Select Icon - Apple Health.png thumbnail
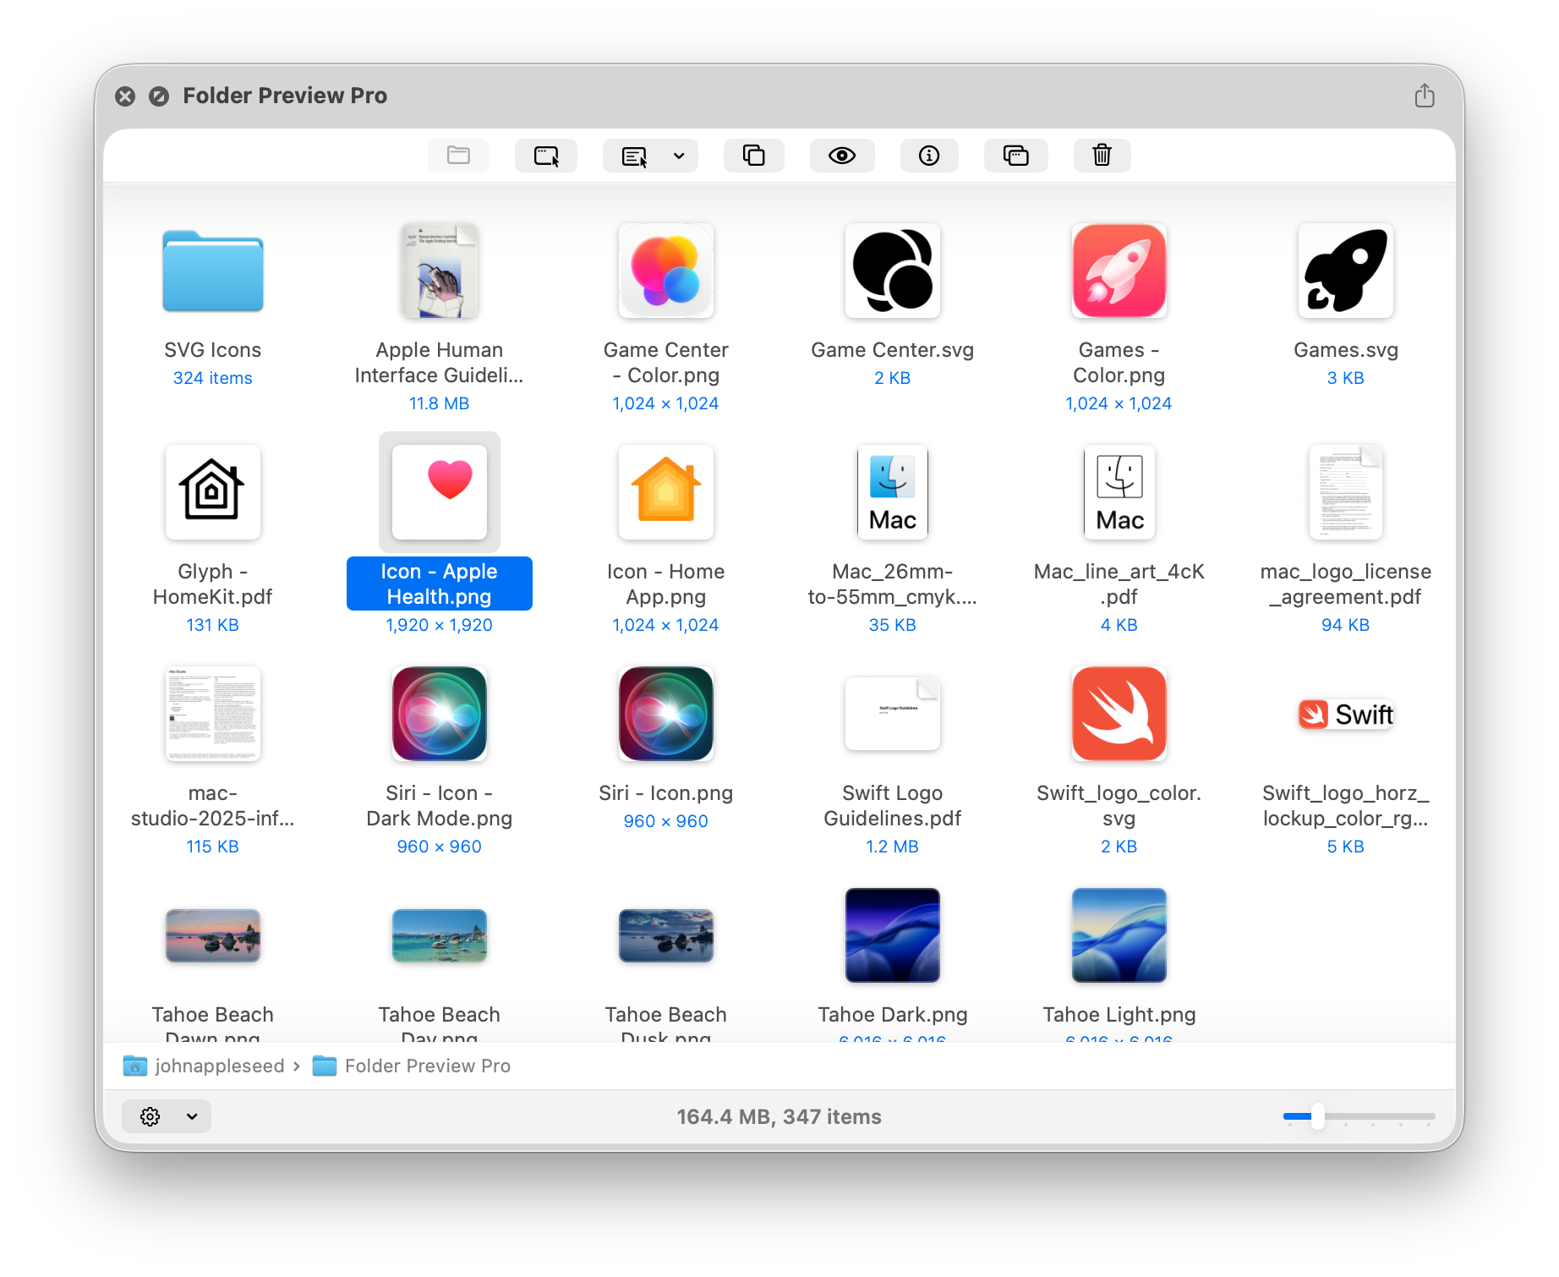1559x1277 pixels. 440,492
